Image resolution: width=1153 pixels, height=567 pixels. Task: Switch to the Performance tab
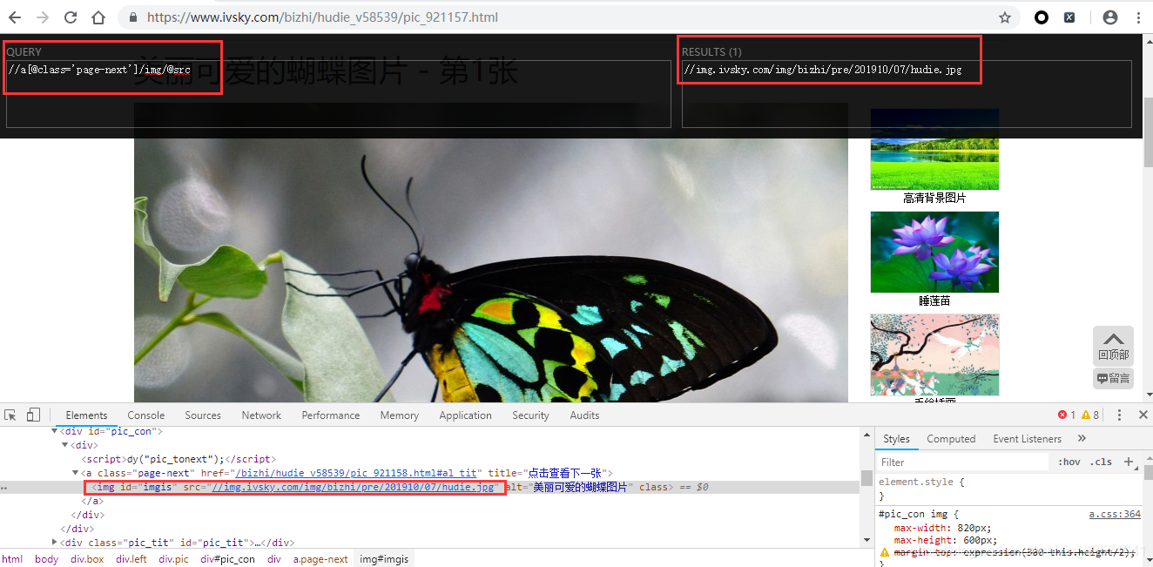coord(331,415)
